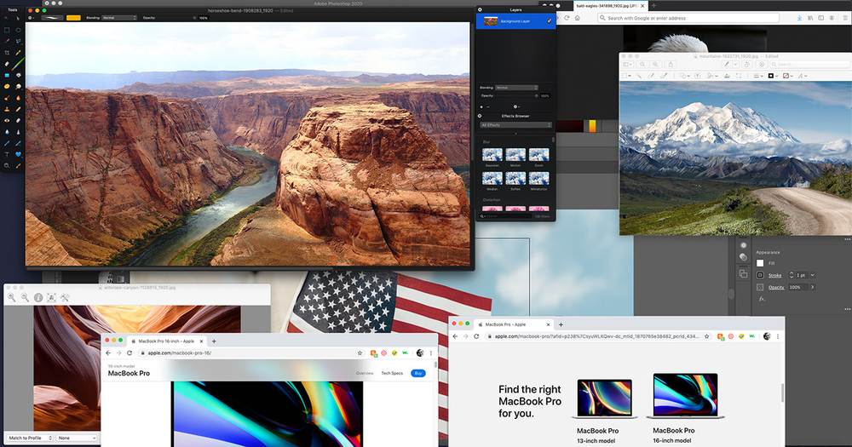Viewport: 852px width, 447px height.
Task: Click add layer plus button in Layers panel
Action: click(x=481, y=107)
